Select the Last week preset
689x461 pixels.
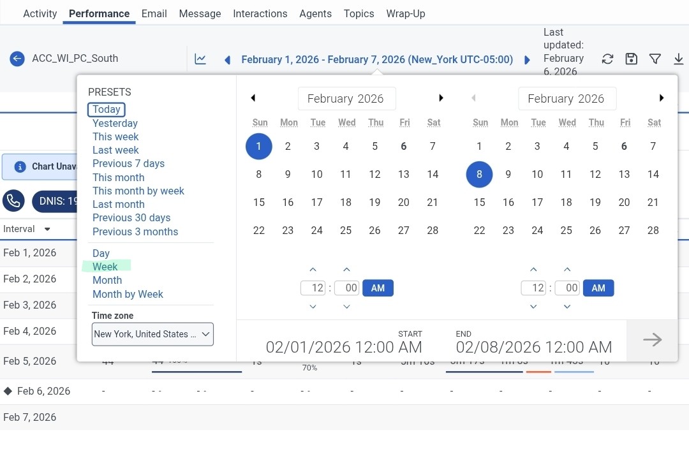coord(115,150)
